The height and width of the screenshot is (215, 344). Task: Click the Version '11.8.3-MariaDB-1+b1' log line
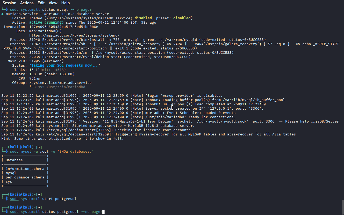(170, 121)
